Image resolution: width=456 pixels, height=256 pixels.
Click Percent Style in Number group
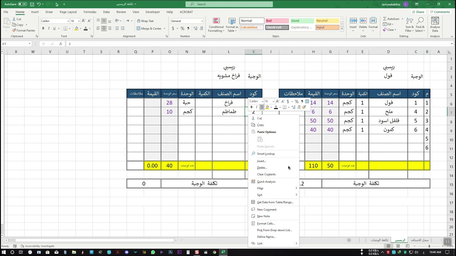click(182, 28)
